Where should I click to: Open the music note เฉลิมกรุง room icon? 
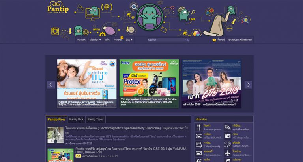coord(228,160)
